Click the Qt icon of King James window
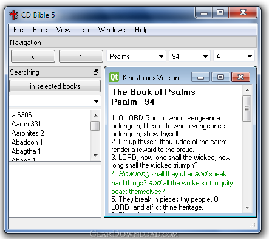The height and width of the screenshot is (239, 269). (114, 77)
